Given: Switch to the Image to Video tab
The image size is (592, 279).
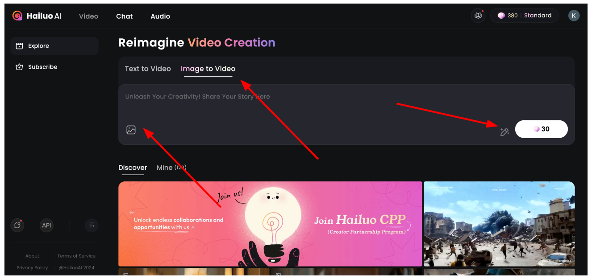Looking at the screenshot, I should [208, 69].
